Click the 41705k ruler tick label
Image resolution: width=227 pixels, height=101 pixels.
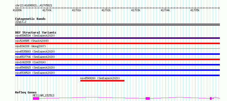tap(195, 10)
